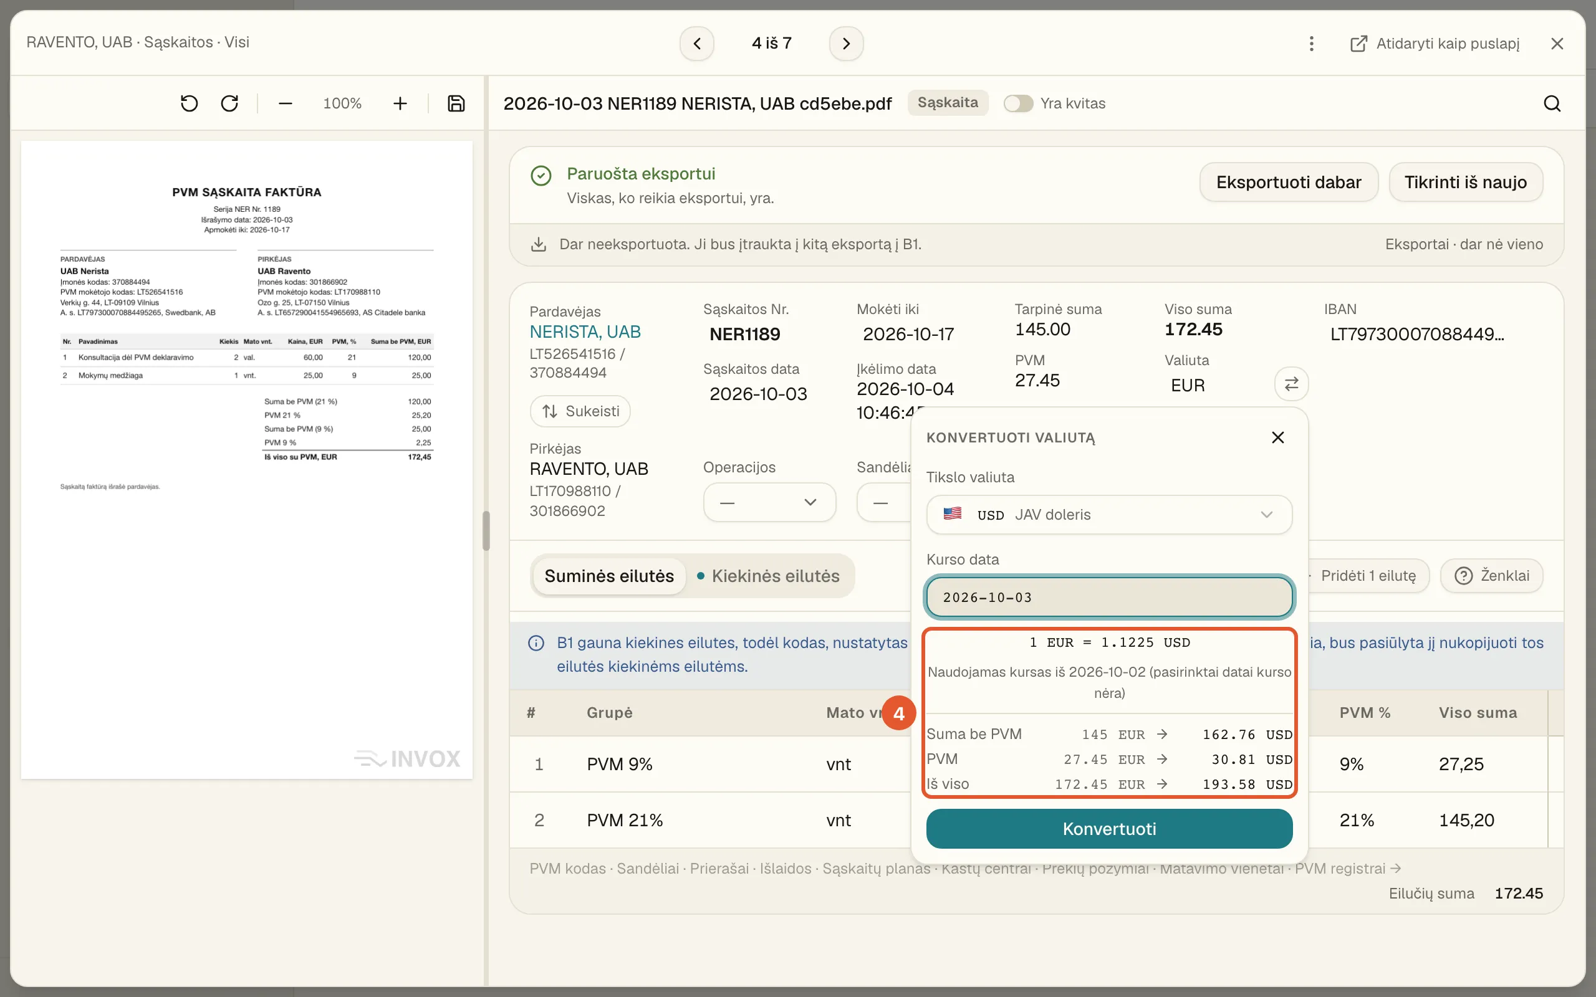Click the Sukeisti button
Screen dimensions: 1596x997
coord(580,411)
